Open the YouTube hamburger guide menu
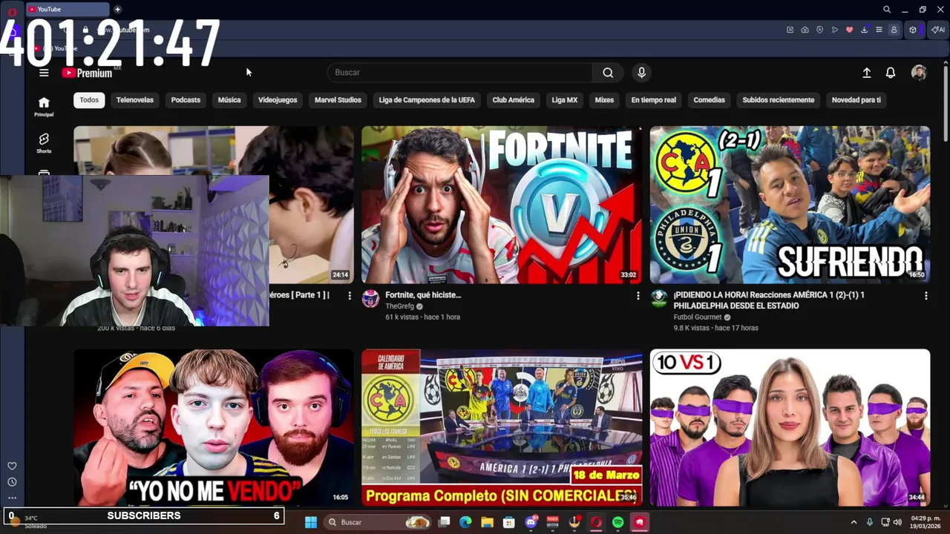Image resolution: width=950 pixels, height=534 pixels. [44, 73]
